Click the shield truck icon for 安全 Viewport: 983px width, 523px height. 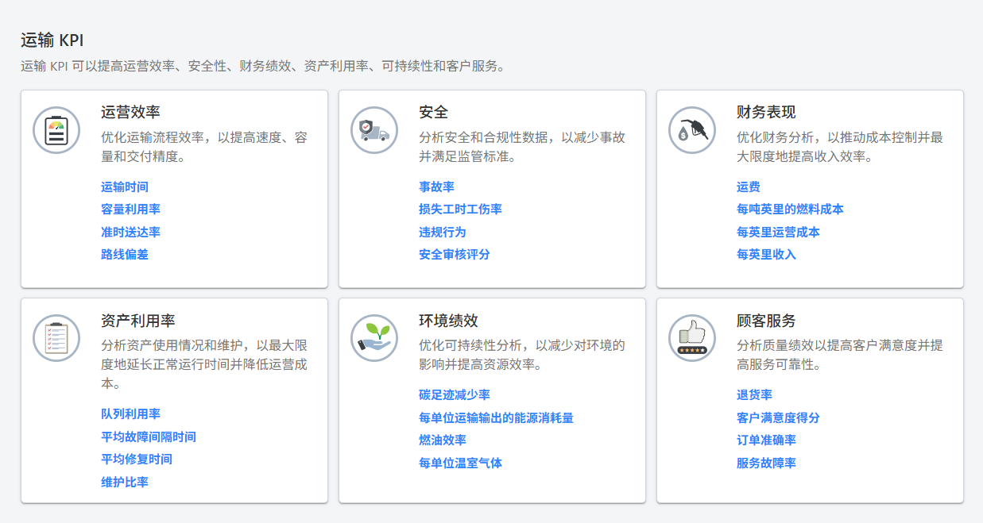(373, 129)
